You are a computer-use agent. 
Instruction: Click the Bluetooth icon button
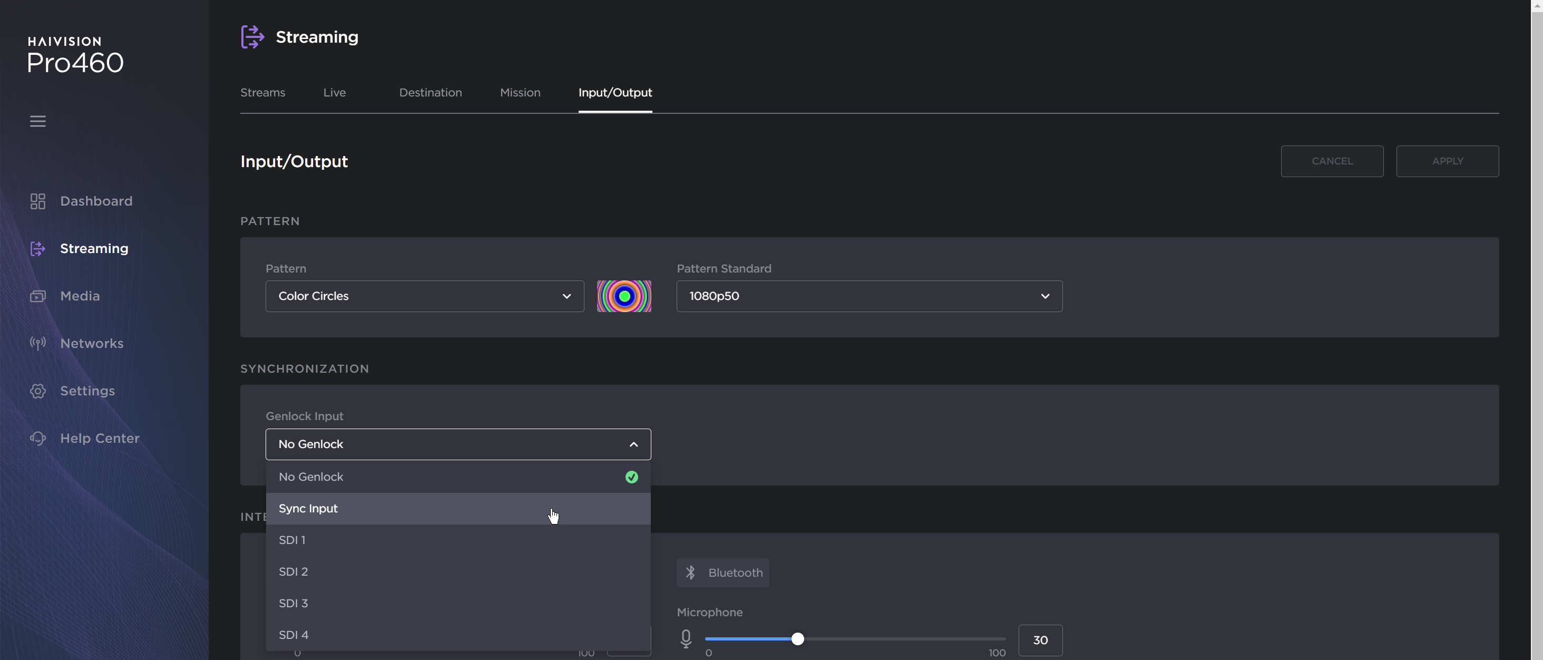(722, 572)
